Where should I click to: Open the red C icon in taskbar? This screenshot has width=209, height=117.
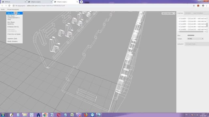[x=58, y=115]
